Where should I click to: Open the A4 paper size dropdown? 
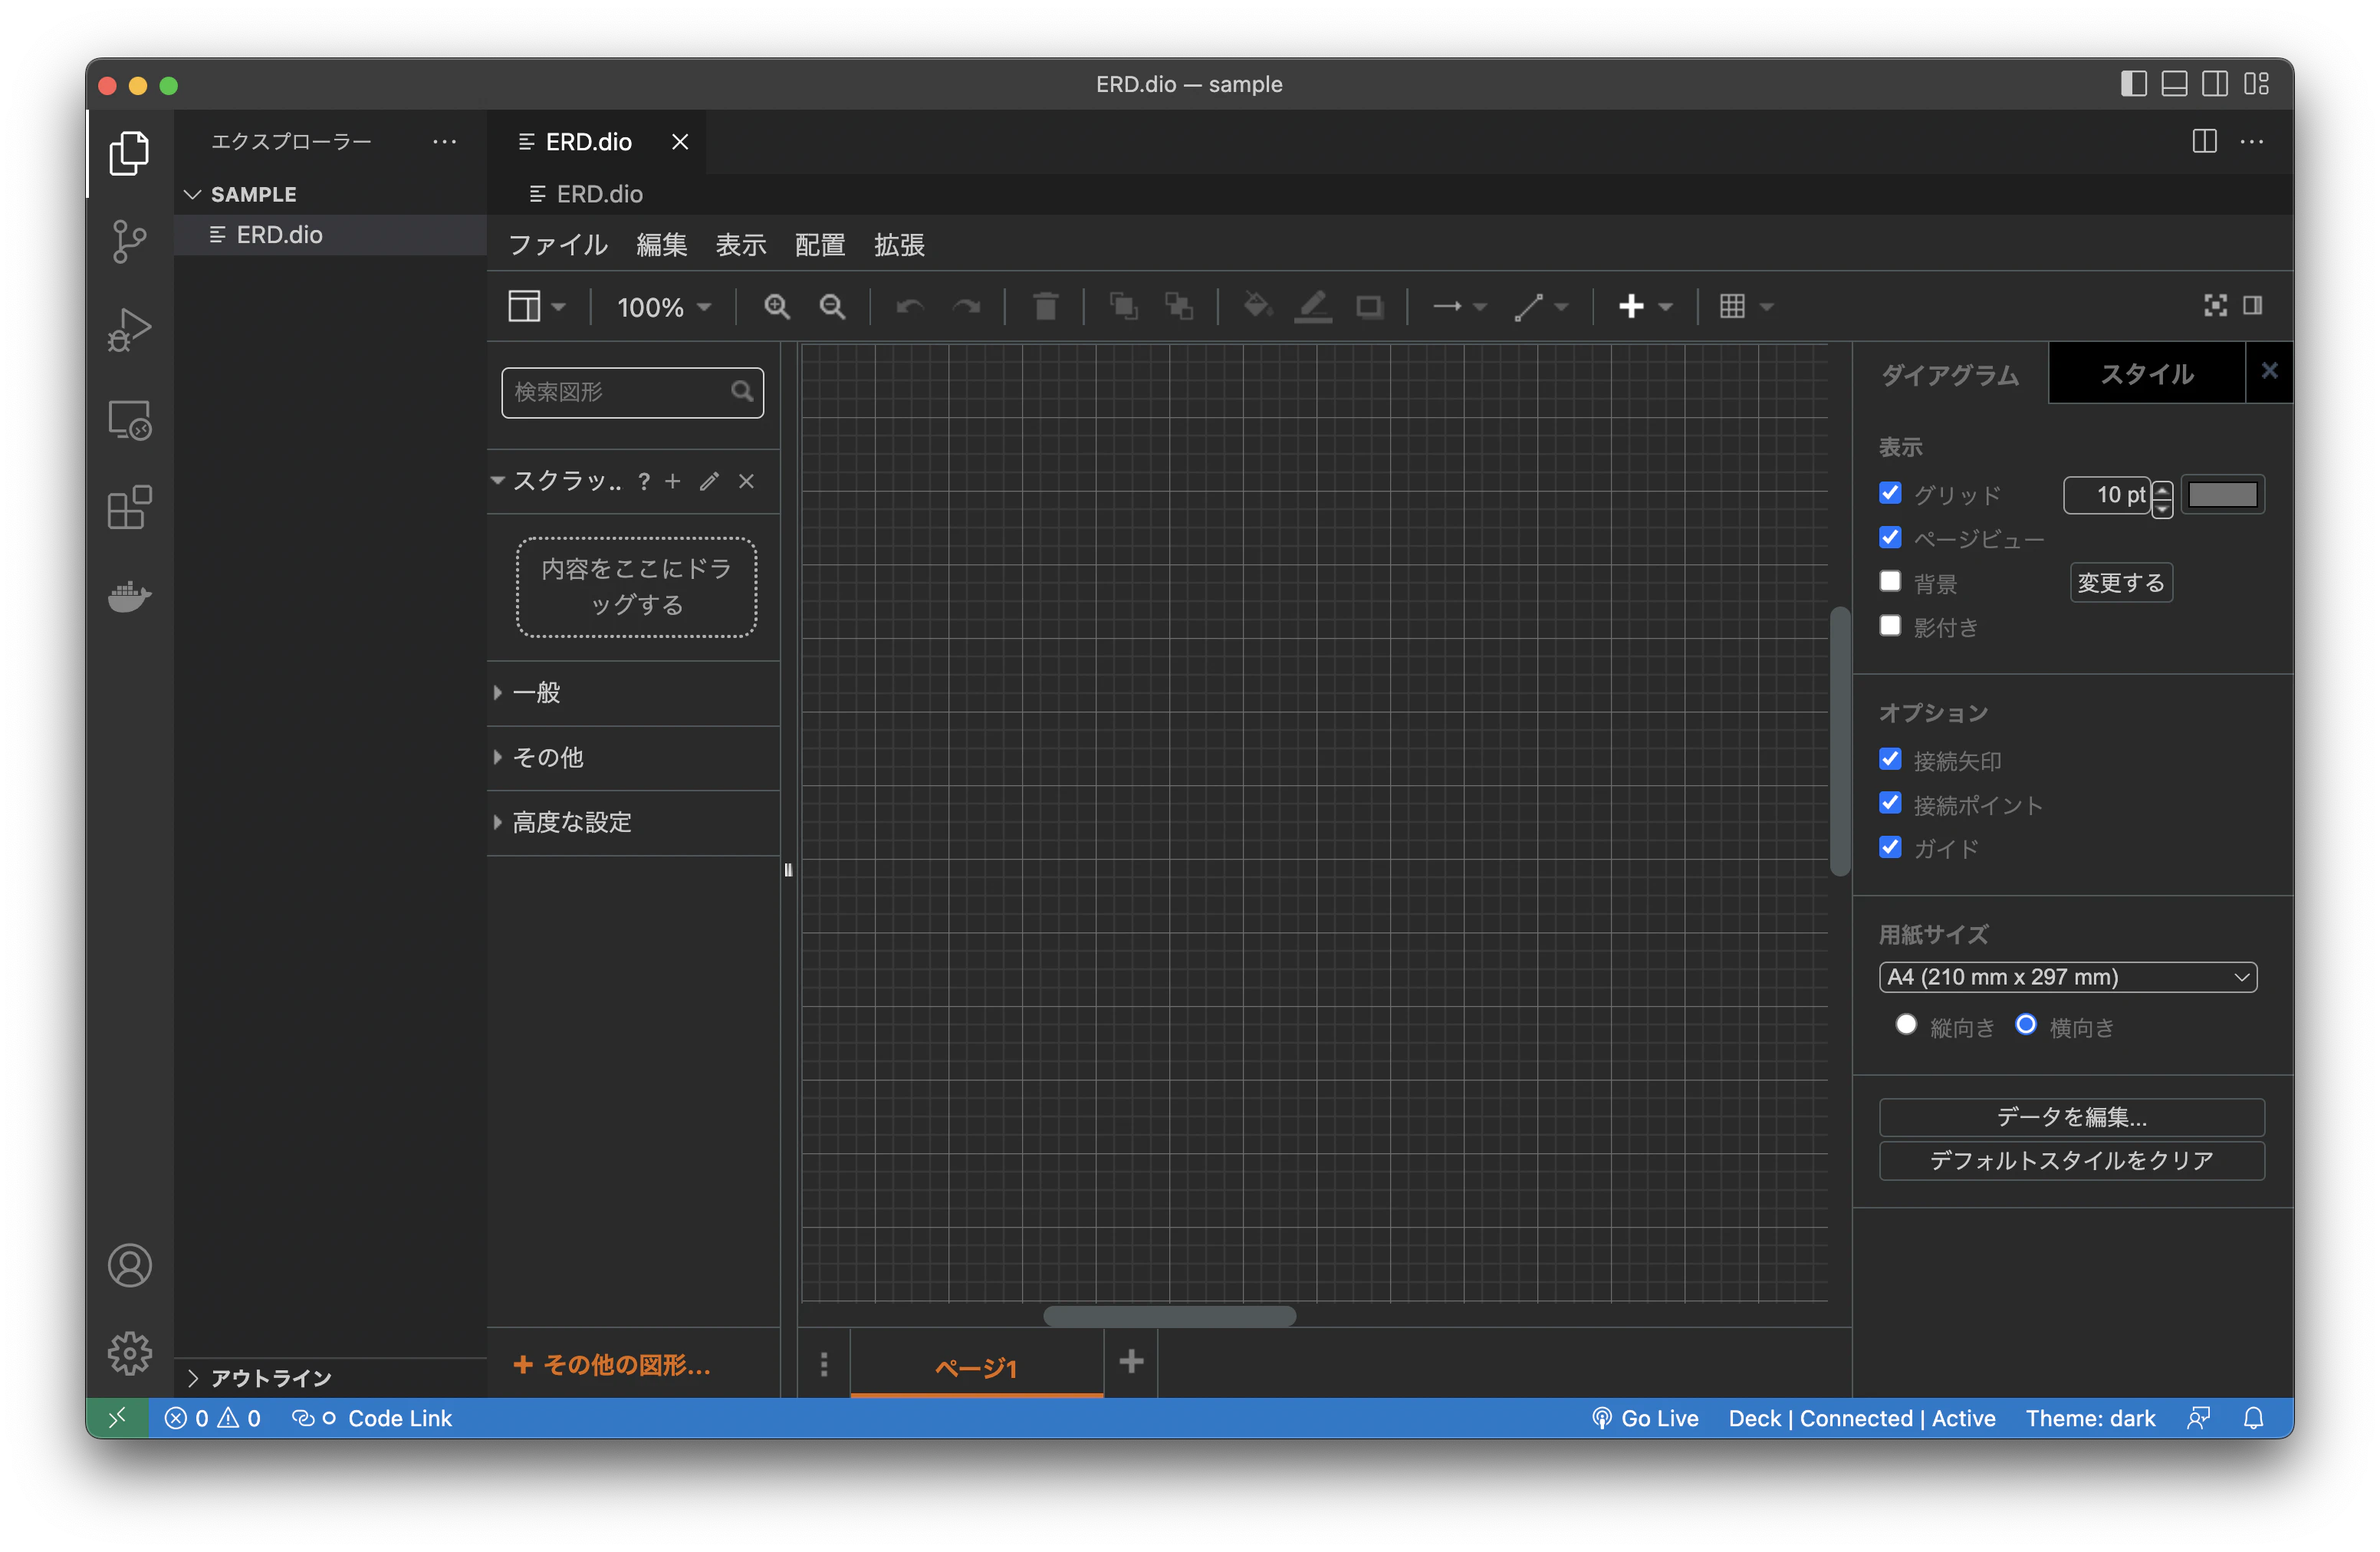(2067, 977)
